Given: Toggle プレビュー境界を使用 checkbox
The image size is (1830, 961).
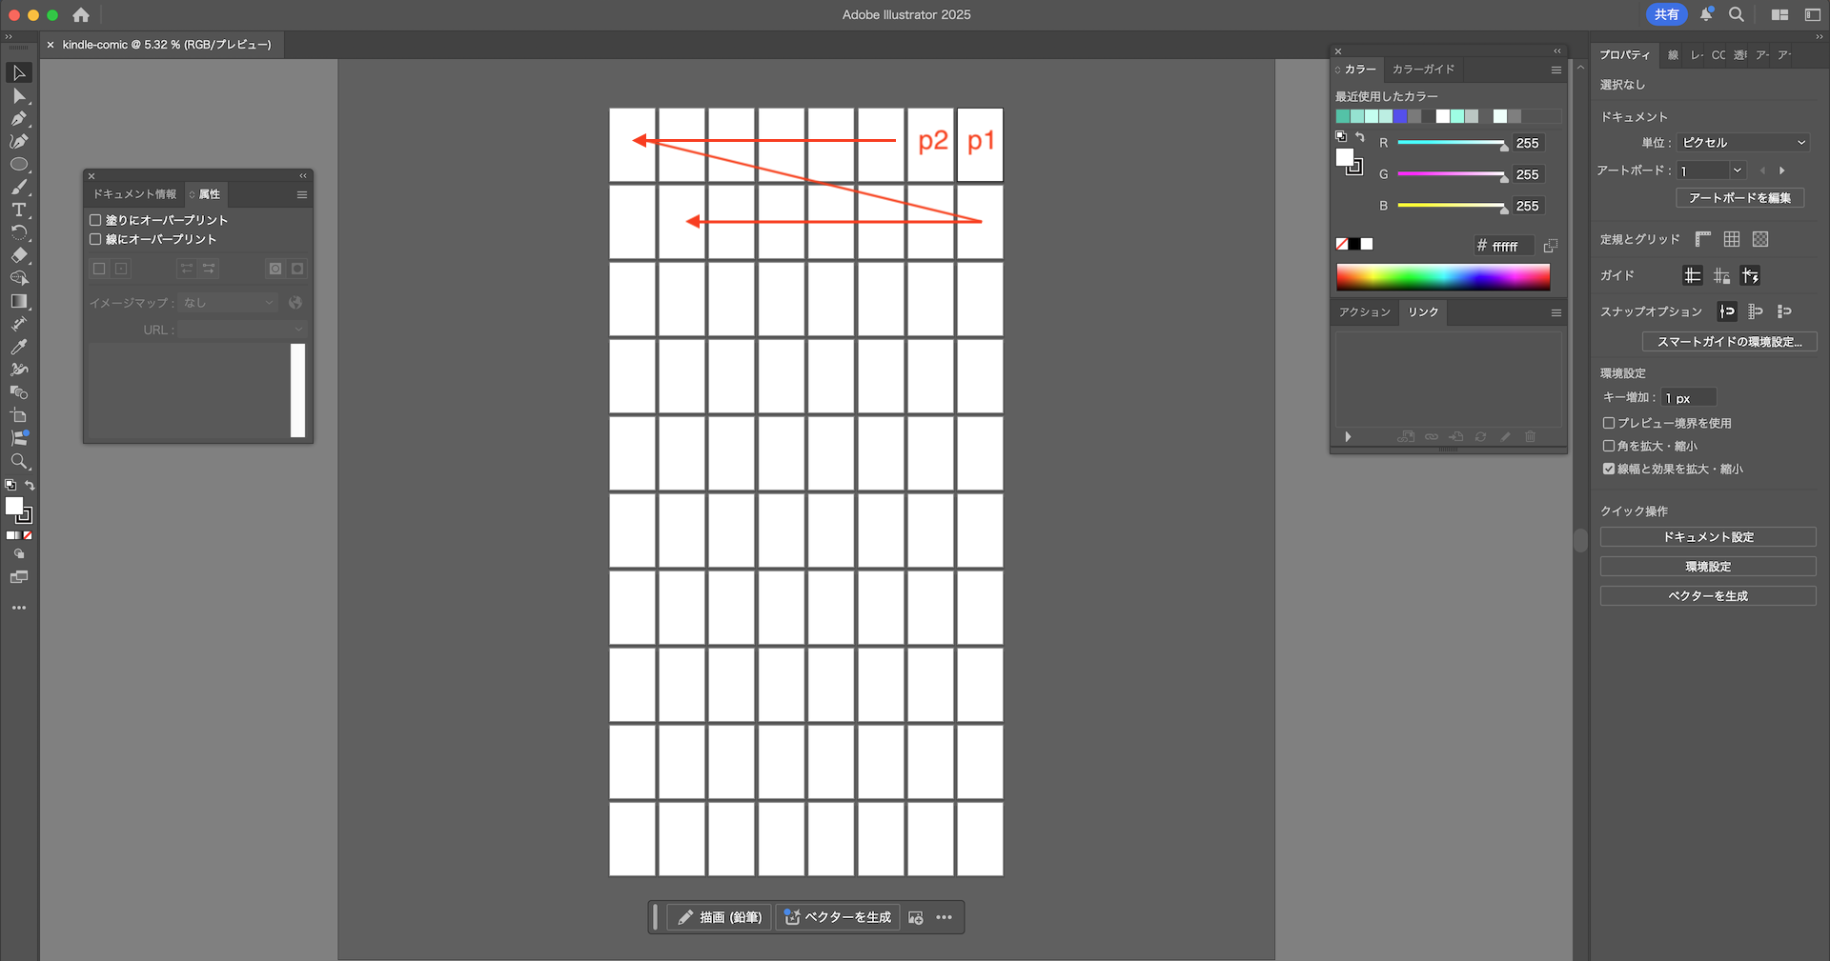Looking at the screenshot, I should (x=1609, y=423).
